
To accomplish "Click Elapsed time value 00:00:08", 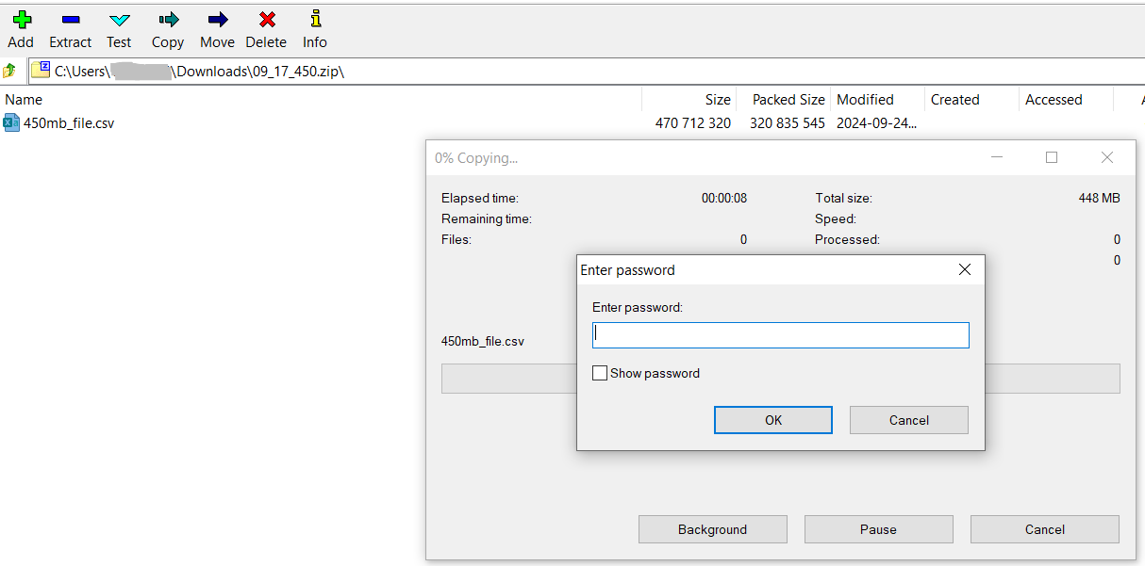I will (724, 198).
